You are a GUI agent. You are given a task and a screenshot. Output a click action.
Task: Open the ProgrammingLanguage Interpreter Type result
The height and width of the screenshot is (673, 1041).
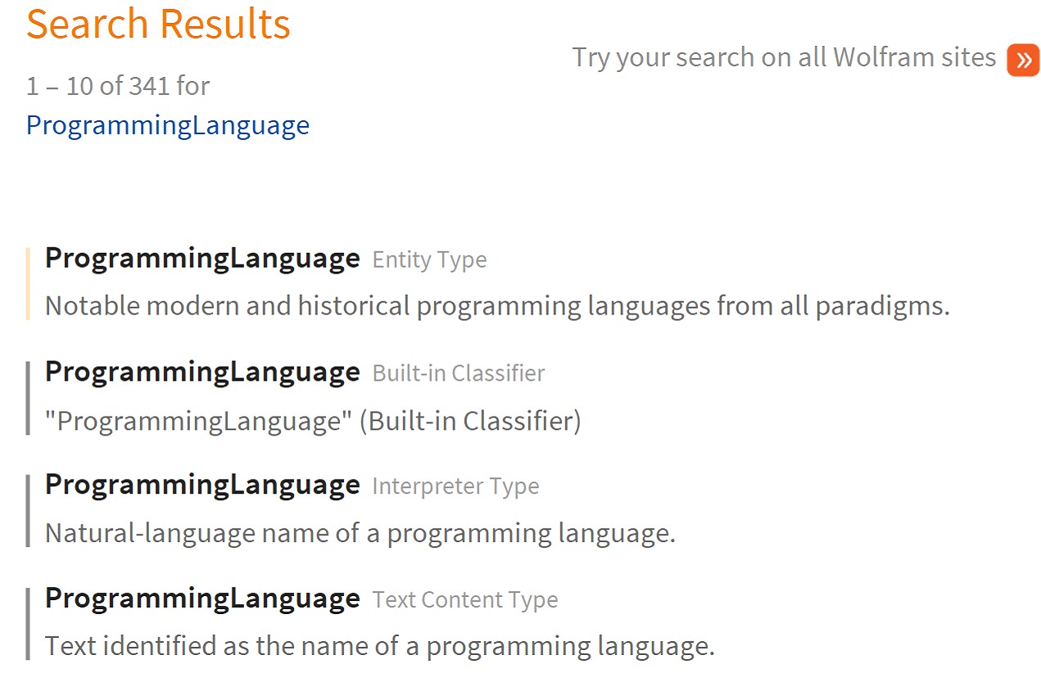pyautogui.click(x=202, y=485)
